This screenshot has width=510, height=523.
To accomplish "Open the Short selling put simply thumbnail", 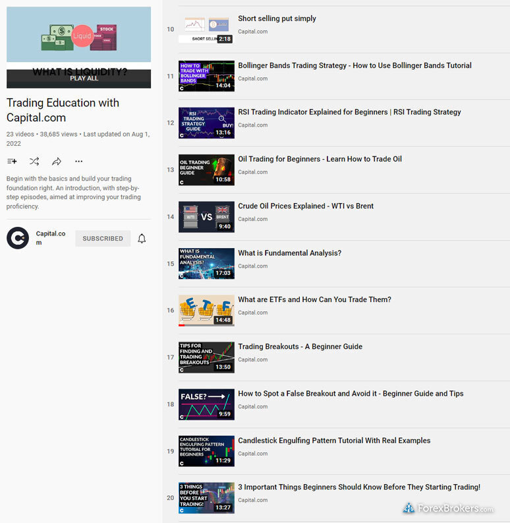I will point(206,29).
